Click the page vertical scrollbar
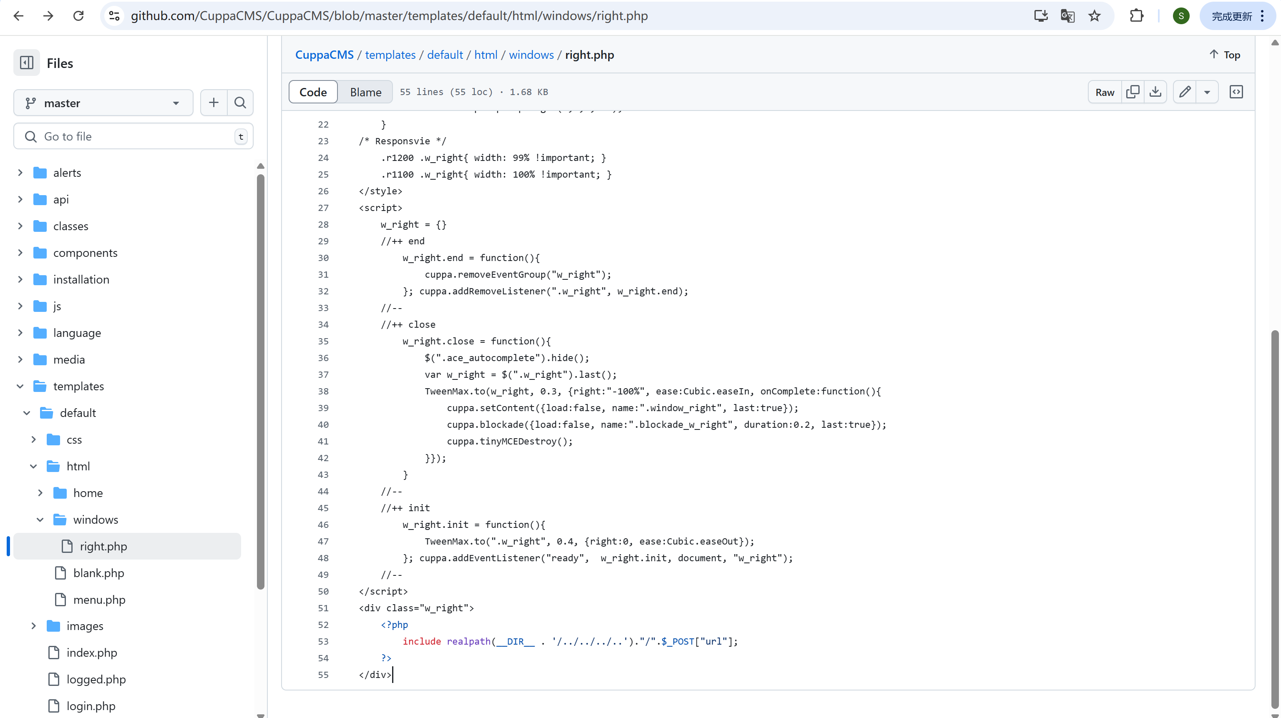The image size is (1281, 718). 1275,520
